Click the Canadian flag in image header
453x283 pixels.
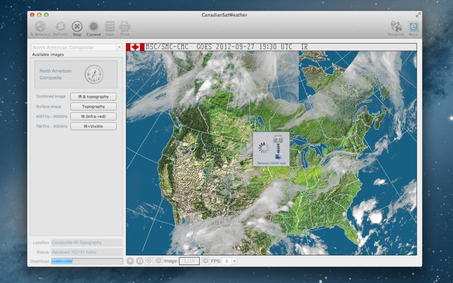click(x=135, y=47)
